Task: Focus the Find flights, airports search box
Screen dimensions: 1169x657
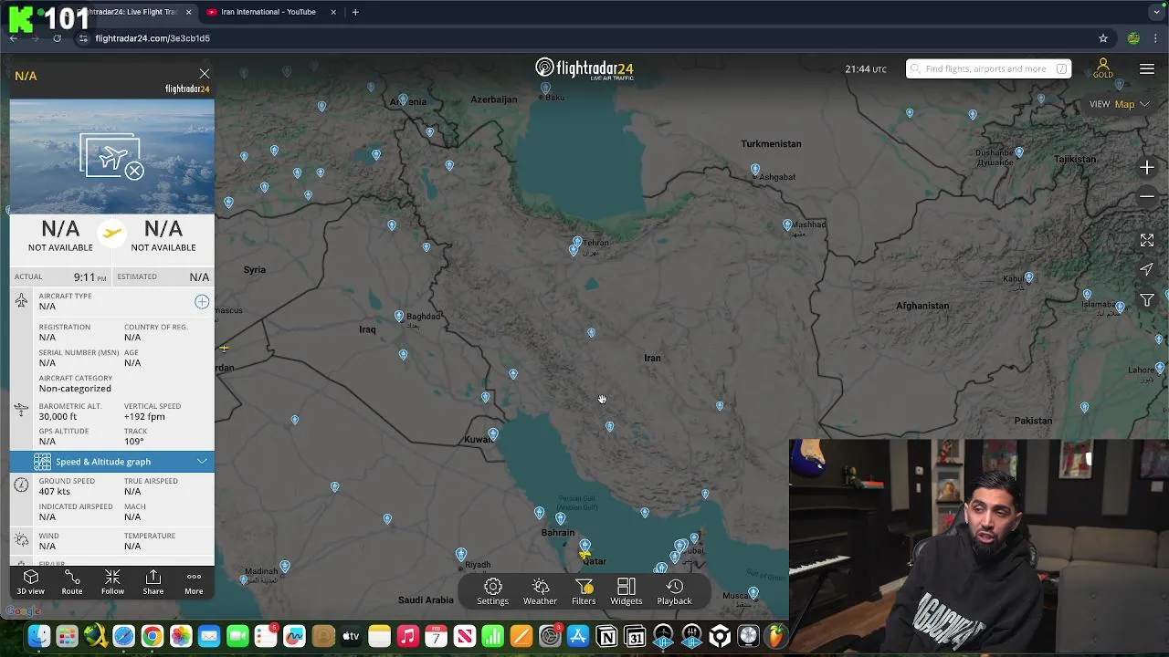Action: [x=988, y=68]
